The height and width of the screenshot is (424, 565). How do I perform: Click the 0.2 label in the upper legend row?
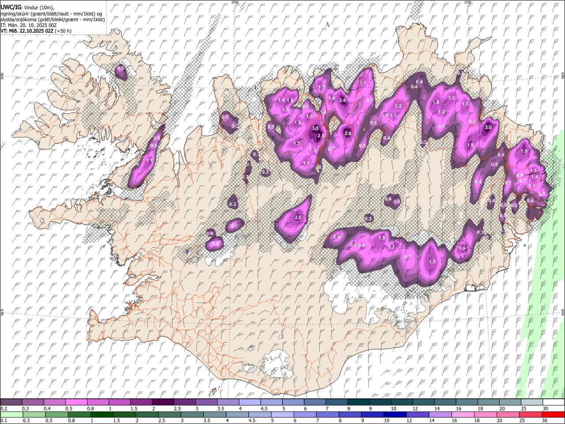[x=4, y=409]
